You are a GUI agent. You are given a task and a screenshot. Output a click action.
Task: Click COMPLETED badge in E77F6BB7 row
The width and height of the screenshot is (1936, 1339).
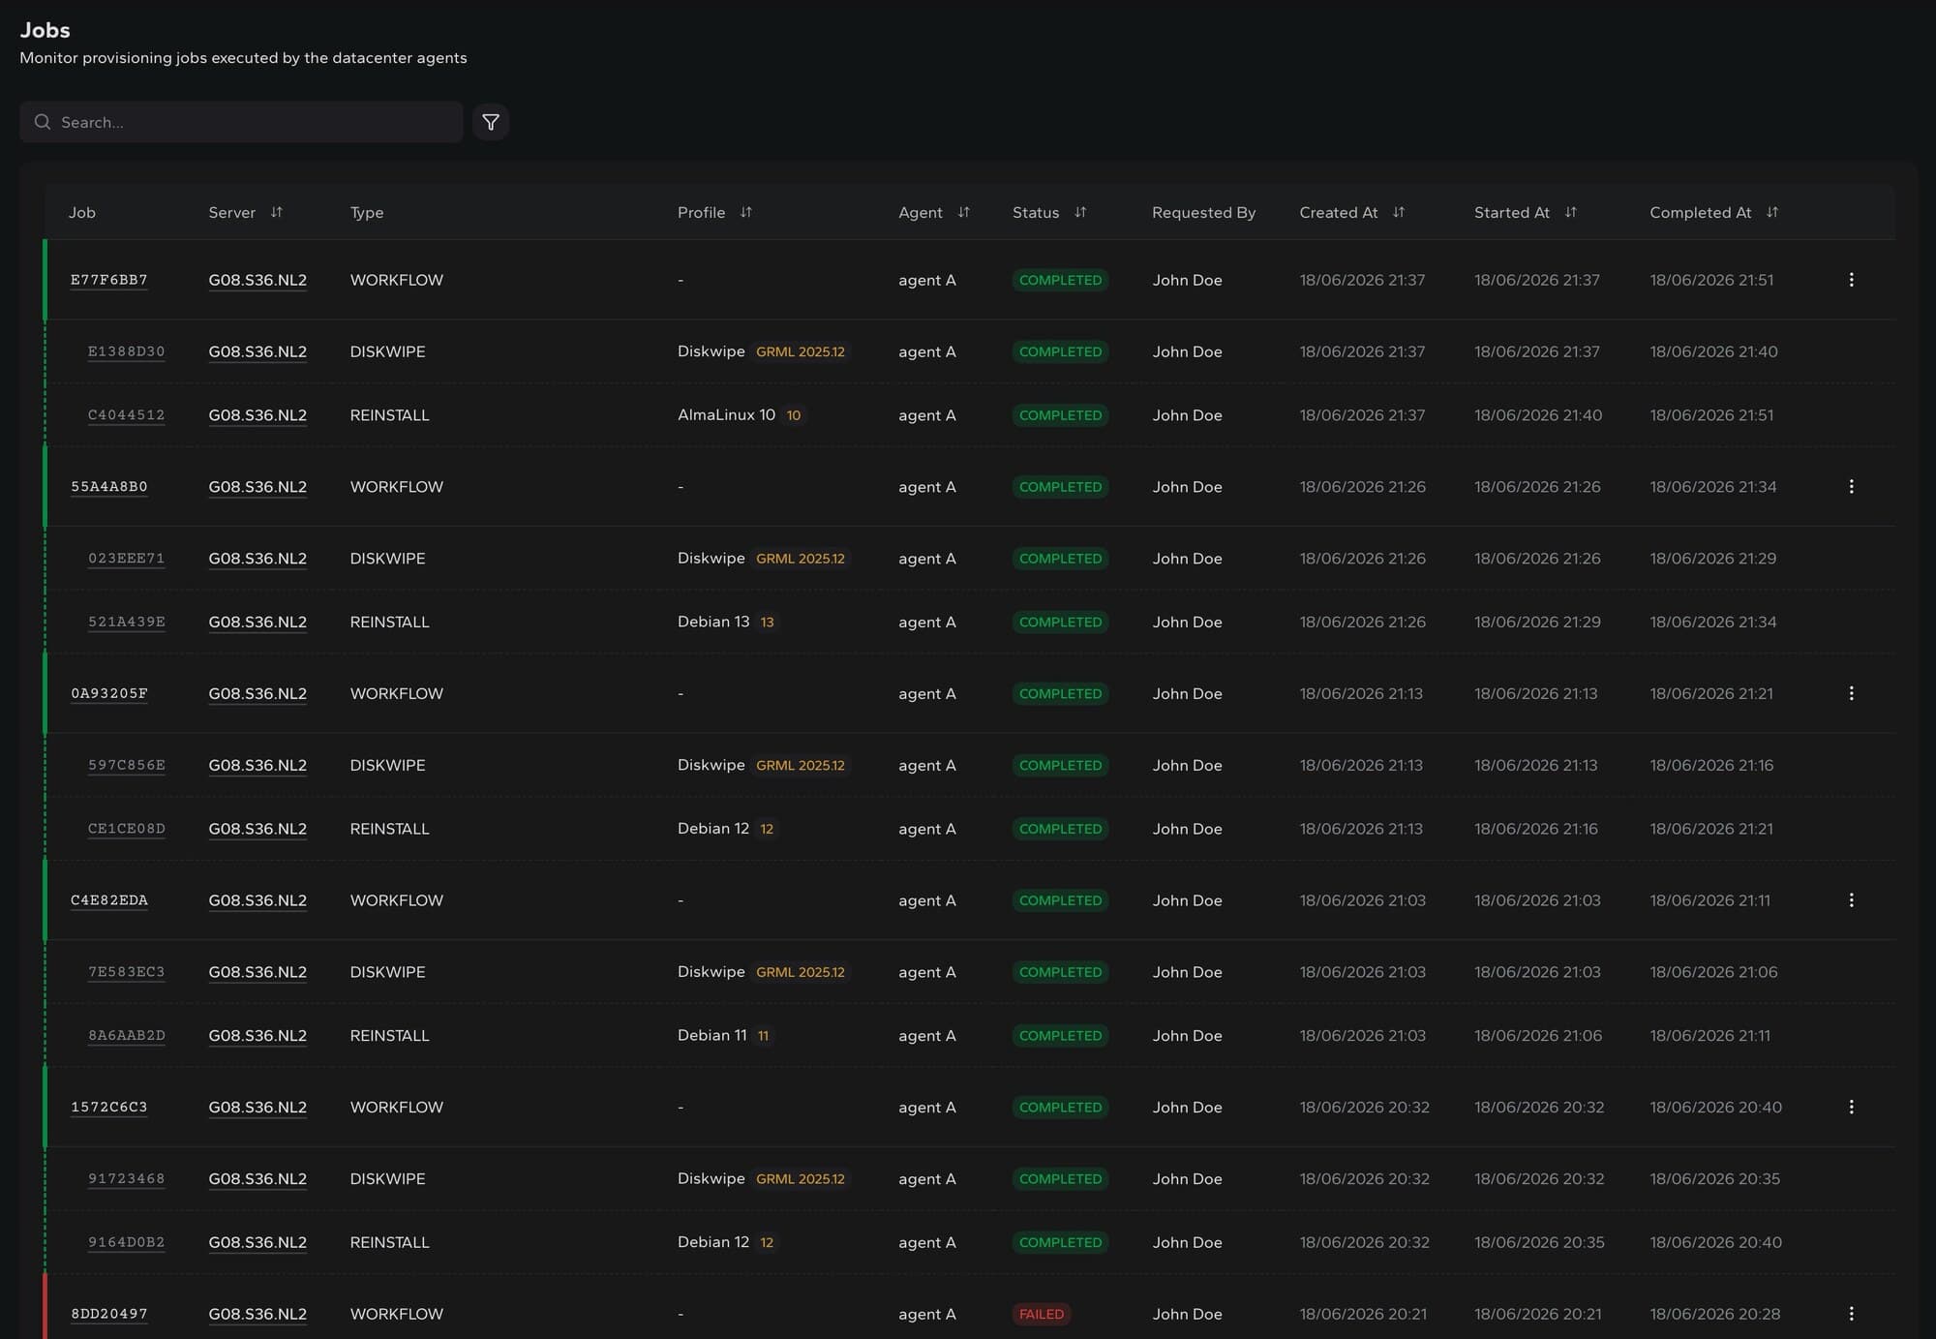(x=1060, y=280)
